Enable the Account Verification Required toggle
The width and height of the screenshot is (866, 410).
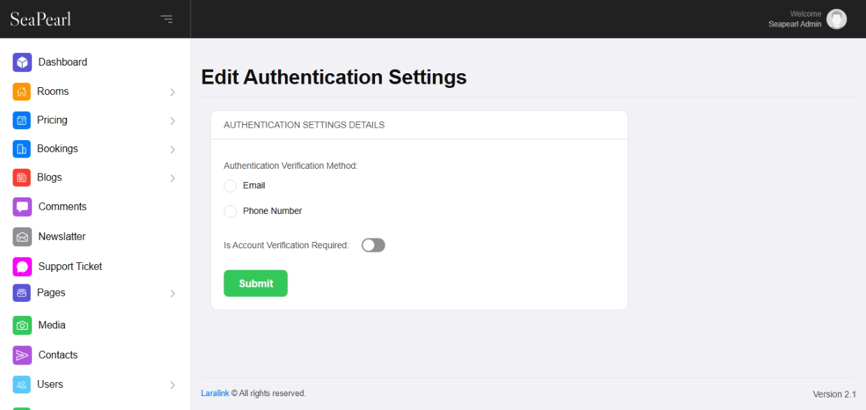(x=373, y=245)
